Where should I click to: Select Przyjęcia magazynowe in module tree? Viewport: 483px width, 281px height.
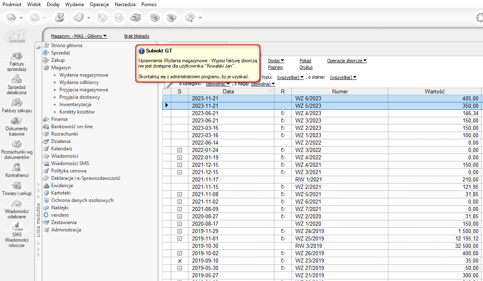point(84,90)
